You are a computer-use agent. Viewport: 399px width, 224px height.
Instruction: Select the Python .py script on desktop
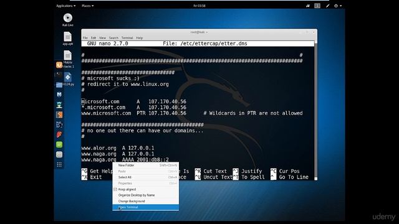click(68, 79)
